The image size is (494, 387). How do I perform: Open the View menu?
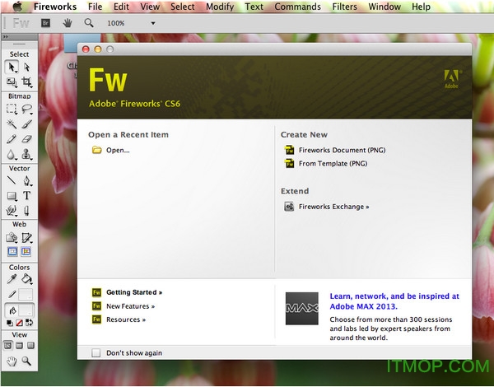pyautogui.click(x=150, y=7)
